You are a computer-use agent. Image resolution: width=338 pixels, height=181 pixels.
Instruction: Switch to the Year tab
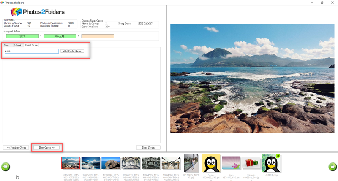click(x=6, y=45)
